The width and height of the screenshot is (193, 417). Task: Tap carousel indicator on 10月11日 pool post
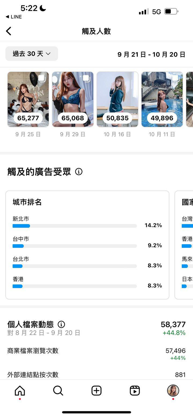175,78
